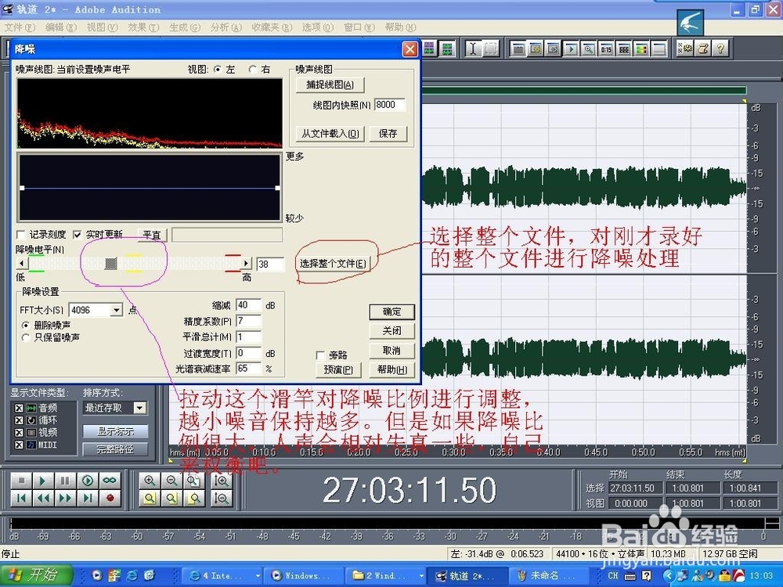Select the 删除噪声 radio option
This screenshot has width=783, height=587.
26,325
